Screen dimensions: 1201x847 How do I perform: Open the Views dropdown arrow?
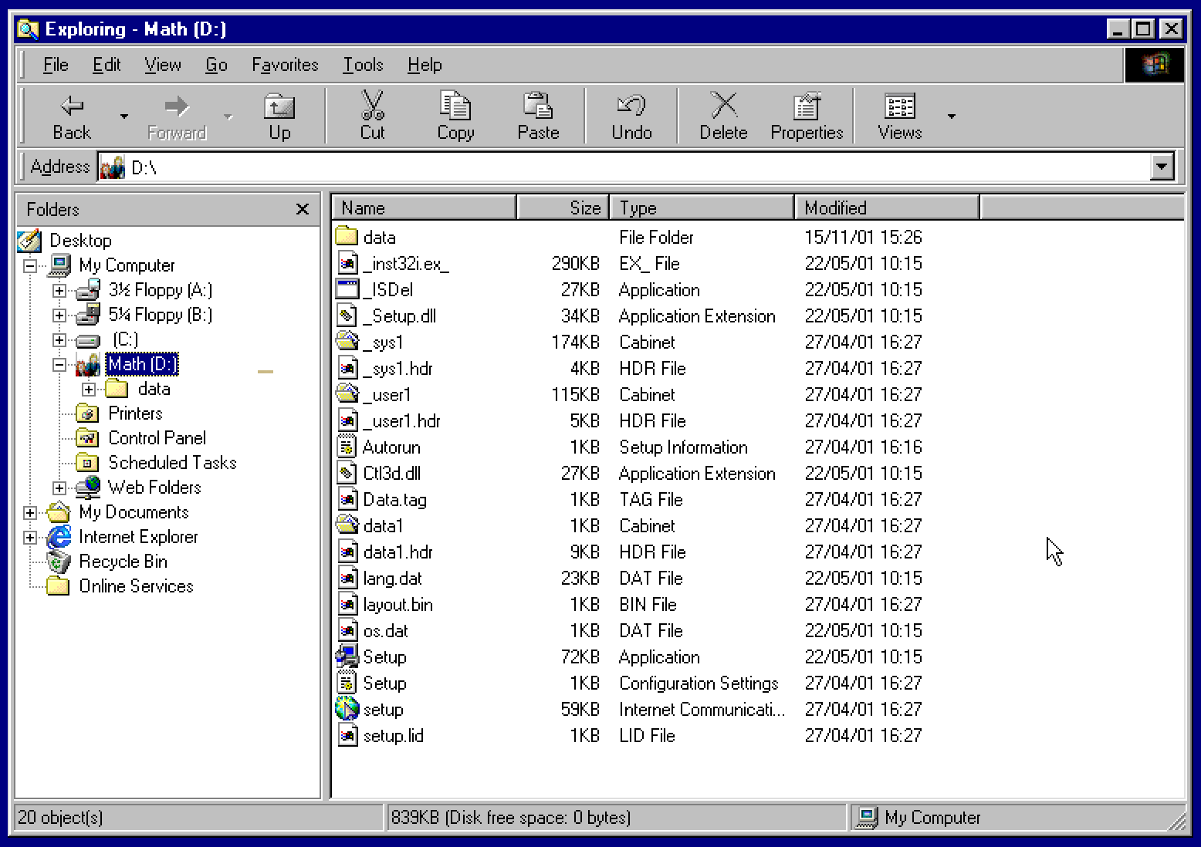coord(951,116)
